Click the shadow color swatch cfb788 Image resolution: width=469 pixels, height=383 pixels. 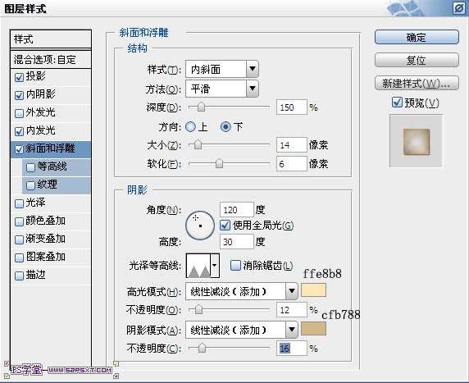313,329
